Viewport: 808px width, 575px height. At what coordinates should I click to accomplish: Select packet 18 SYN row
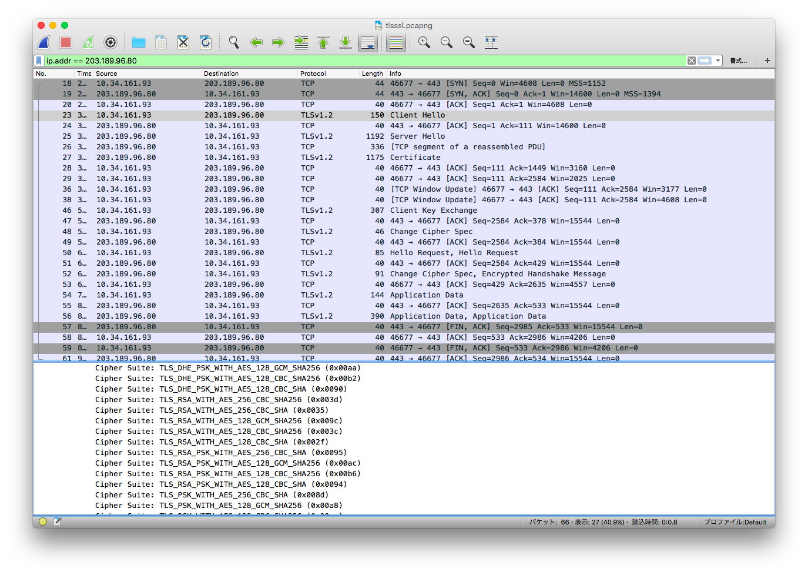tap(404, 83)
